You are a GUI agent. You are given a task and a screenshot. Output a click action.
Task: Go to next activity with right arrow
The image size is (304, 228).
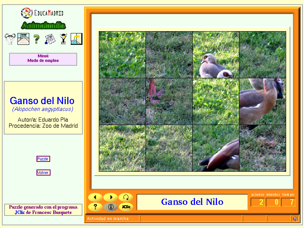pos(111,197)
